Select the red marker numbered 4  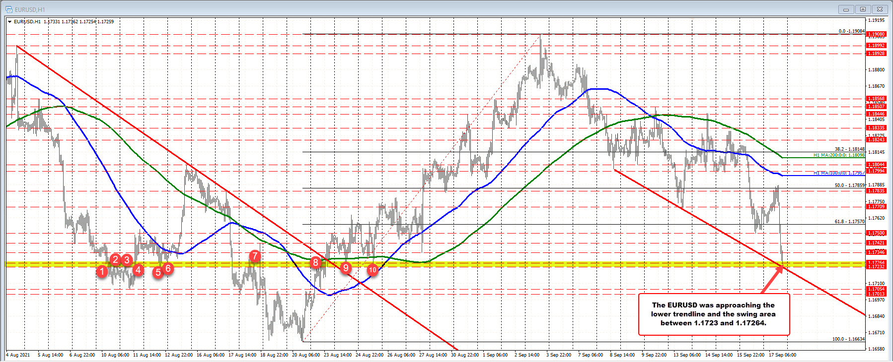[138, 270]
